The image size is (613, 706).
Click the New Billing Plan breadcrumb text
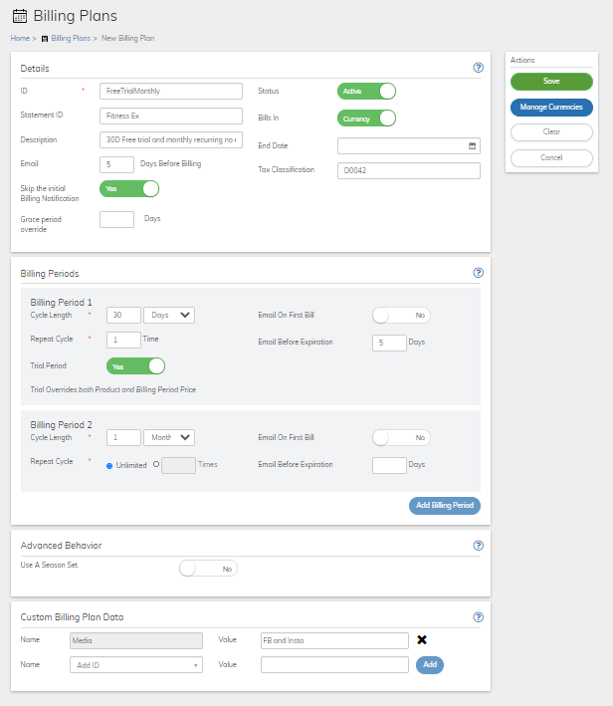127,38
